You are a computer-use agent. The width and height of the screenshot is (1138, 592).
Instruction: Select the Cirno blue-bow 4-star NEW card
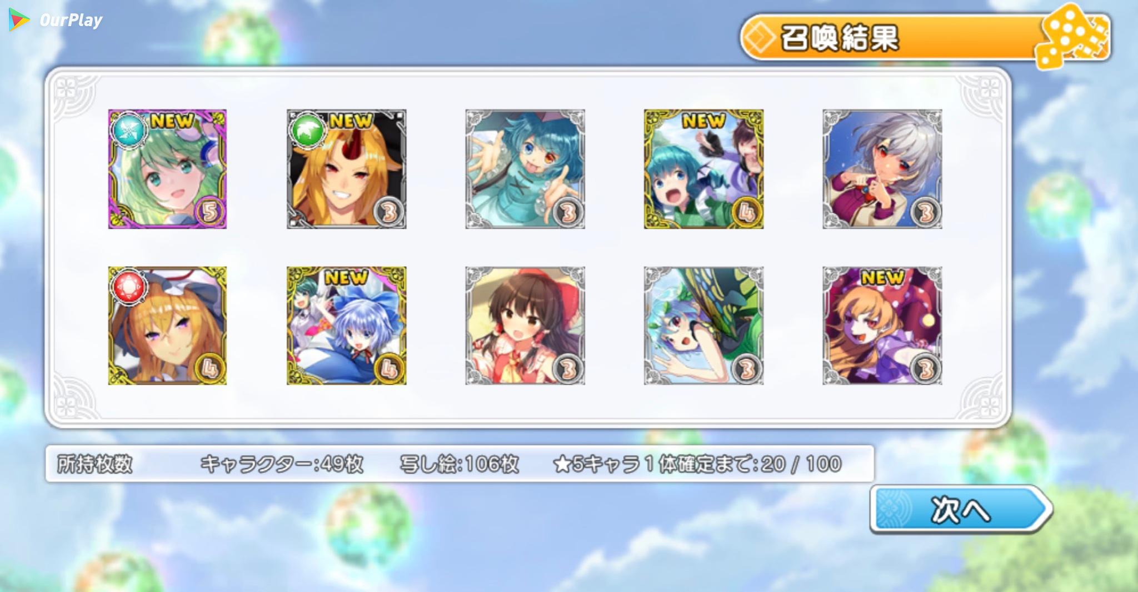click(346, 325)
